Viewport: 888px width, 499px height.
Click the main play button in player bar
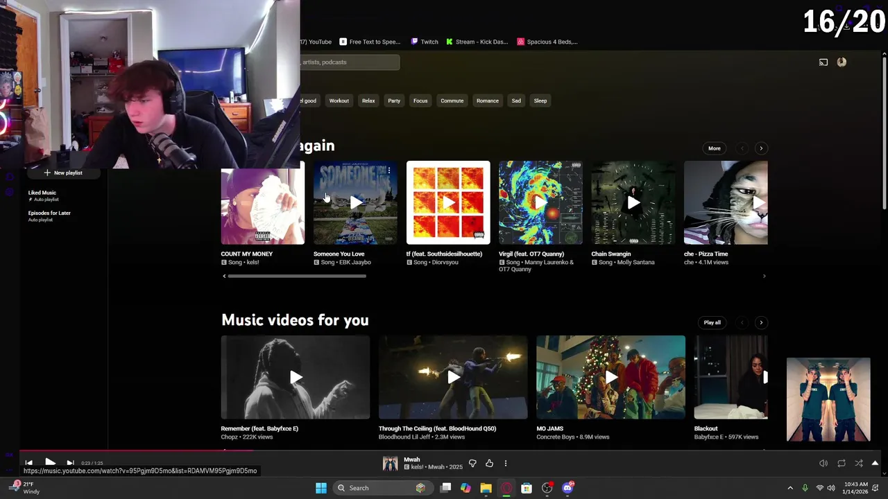(50, 462)
